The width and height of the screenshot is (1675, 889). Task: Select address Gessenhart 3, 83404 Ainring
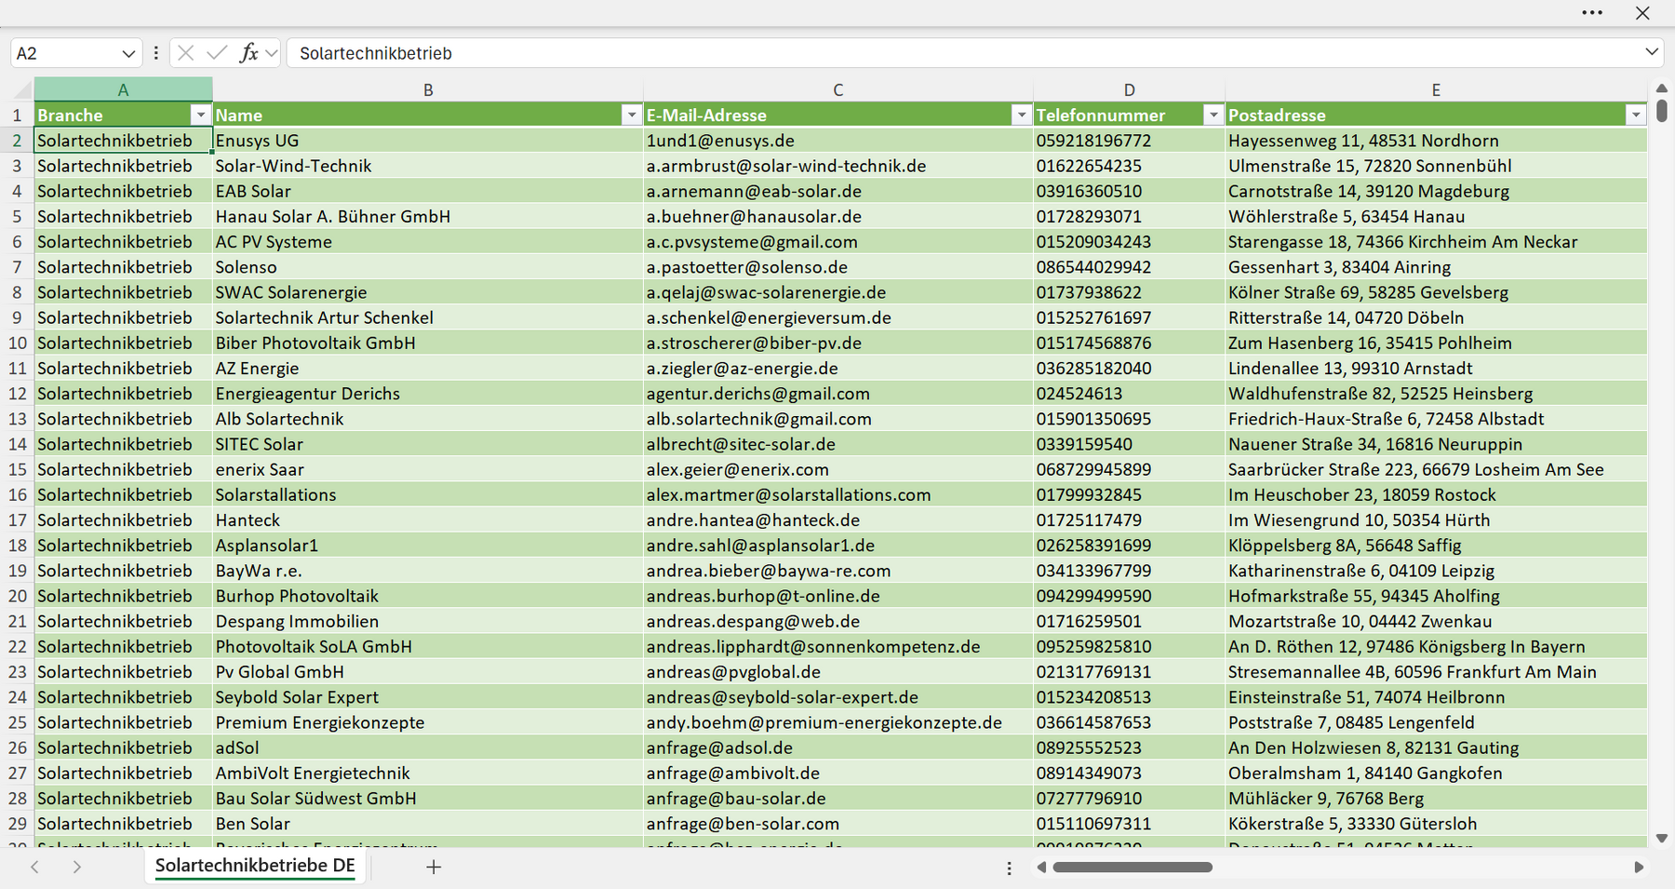(1436, 267)
